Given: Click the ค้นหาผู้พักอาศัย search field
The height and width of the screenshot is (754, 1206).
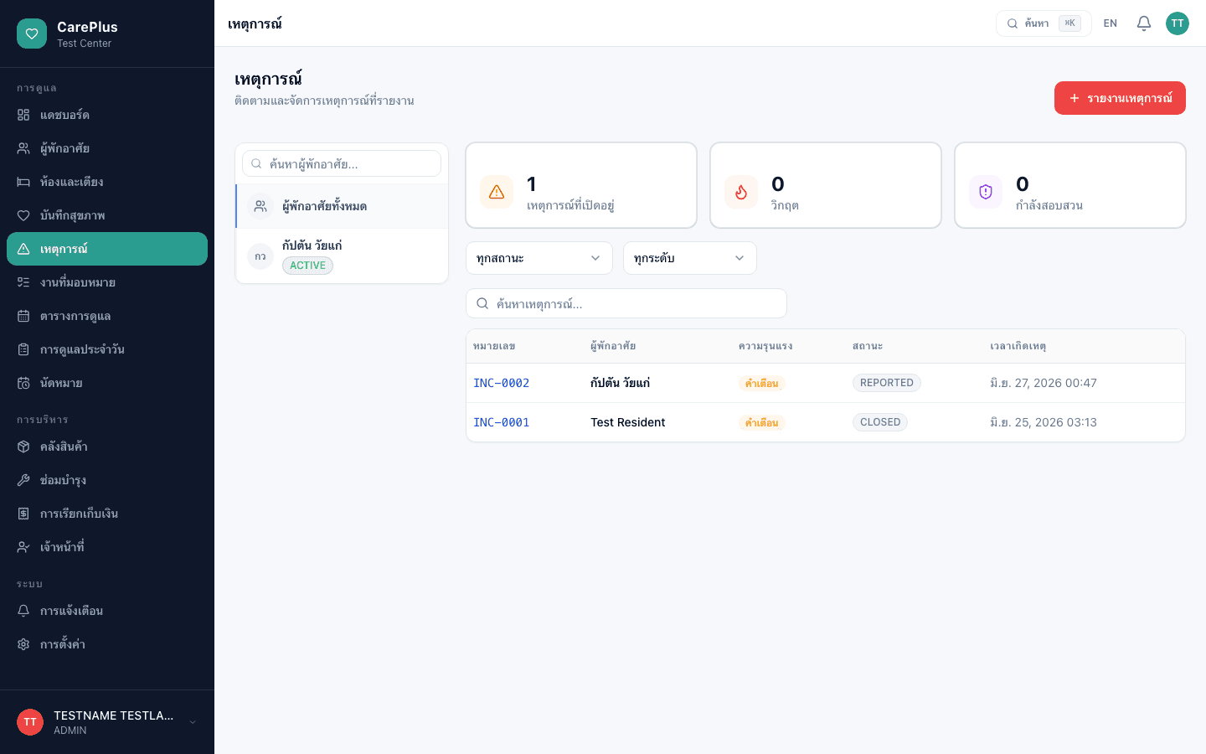Looking at the screenshot, I should click(342, 163).
